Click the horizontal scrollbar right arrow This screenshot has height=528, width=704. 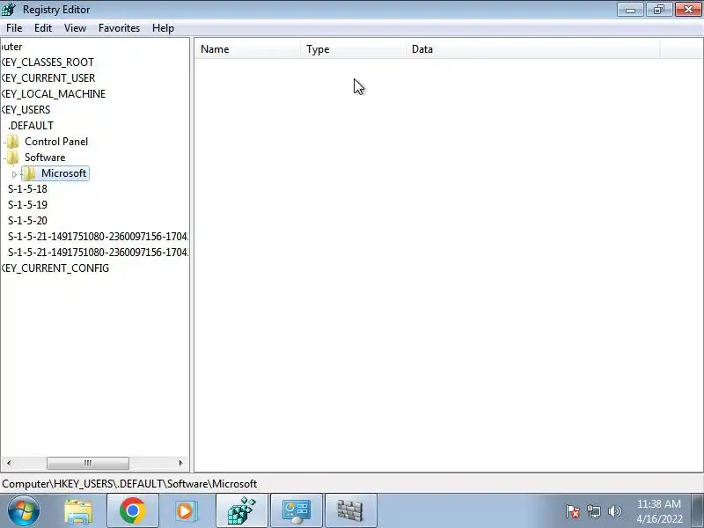pos(180,463)
